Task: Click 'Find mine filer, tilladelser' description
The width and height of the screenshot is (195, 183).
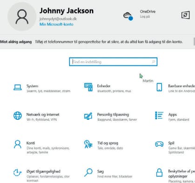Action: pyautogui.click(x=115, y=176)
